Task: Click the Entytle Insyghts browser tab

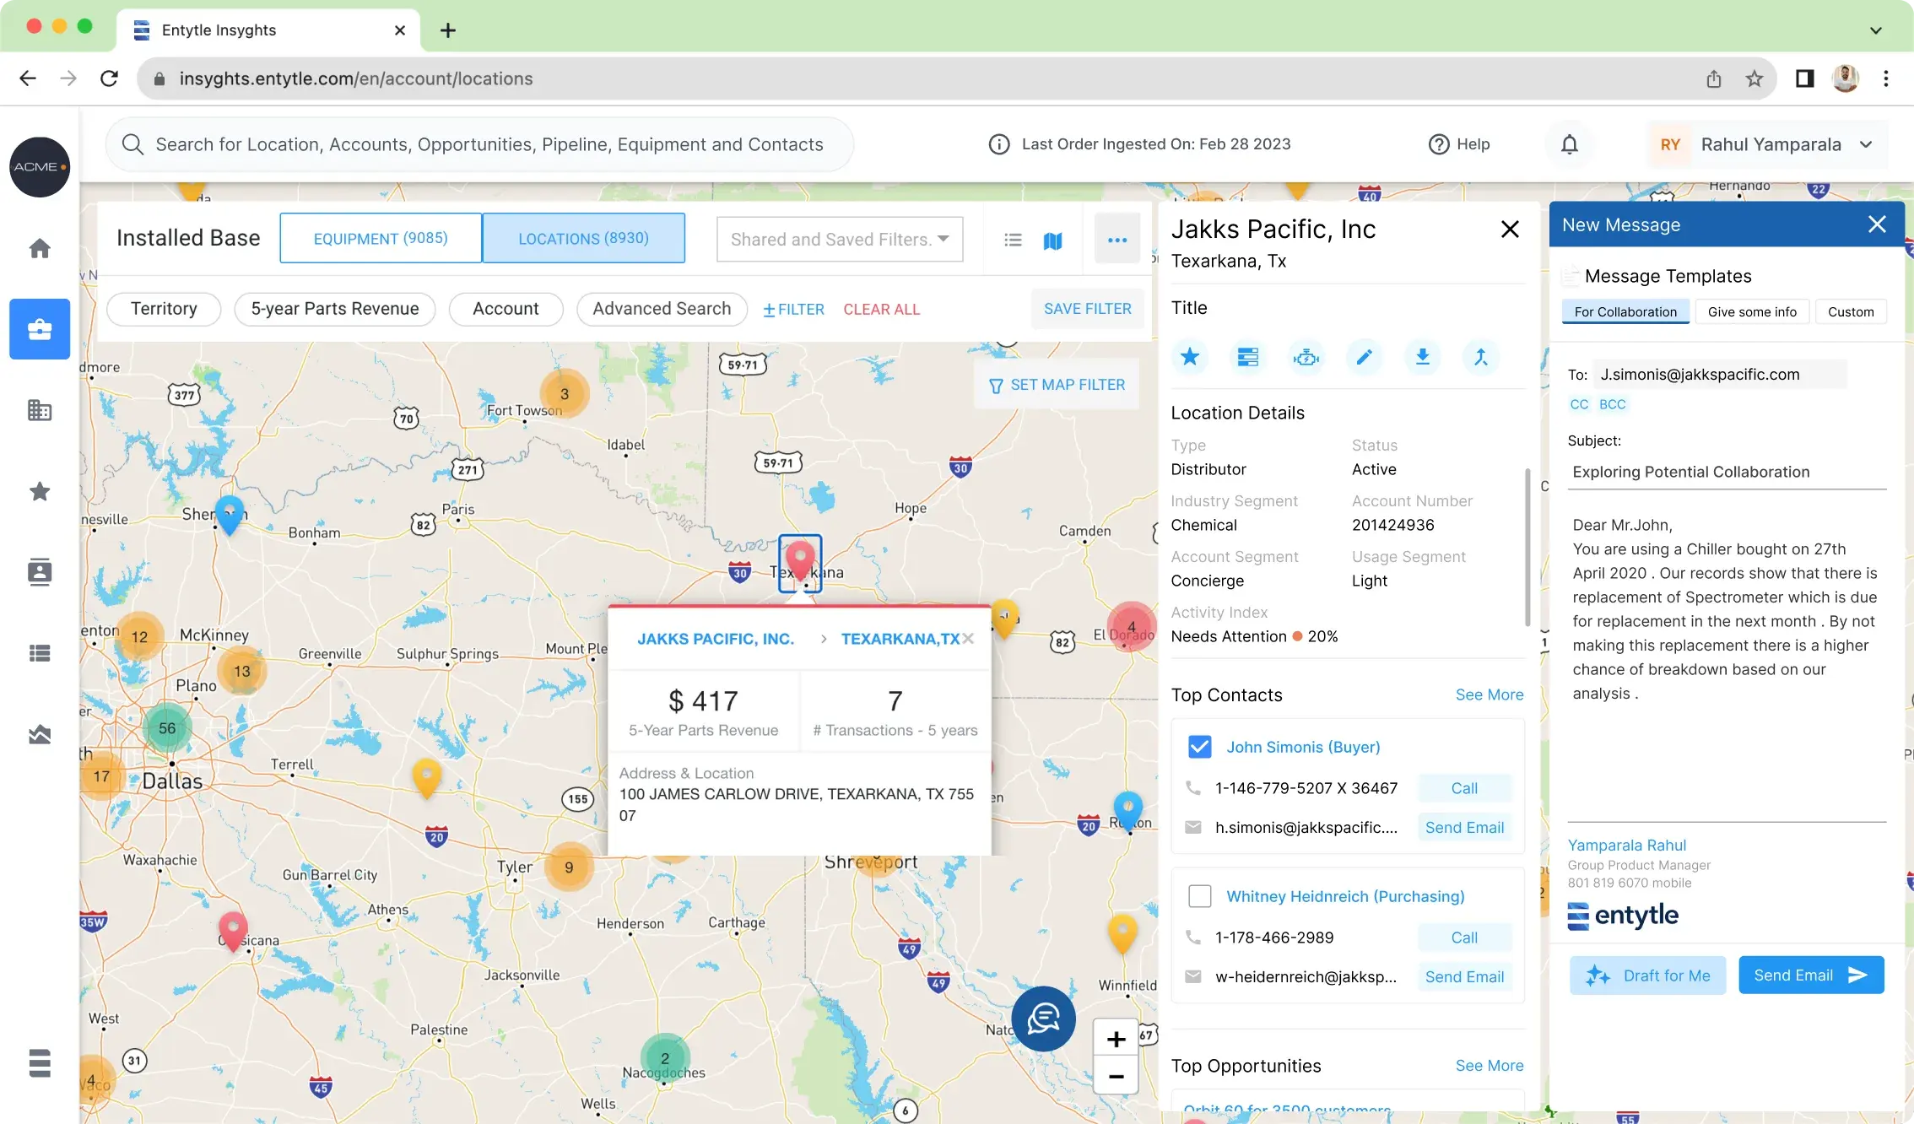Action: coord(268,30)
